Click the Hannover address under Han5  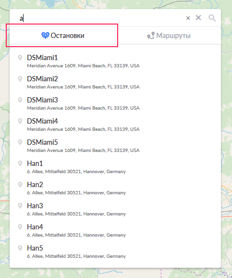[76, 256]
